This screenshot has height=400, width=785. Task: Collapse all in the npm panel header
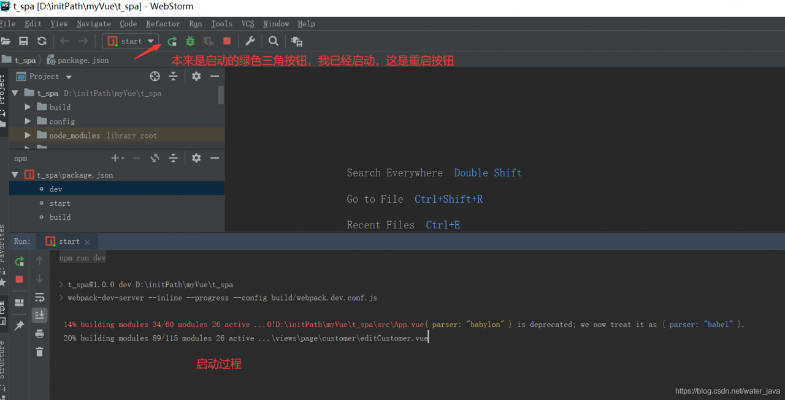point(174,158)
